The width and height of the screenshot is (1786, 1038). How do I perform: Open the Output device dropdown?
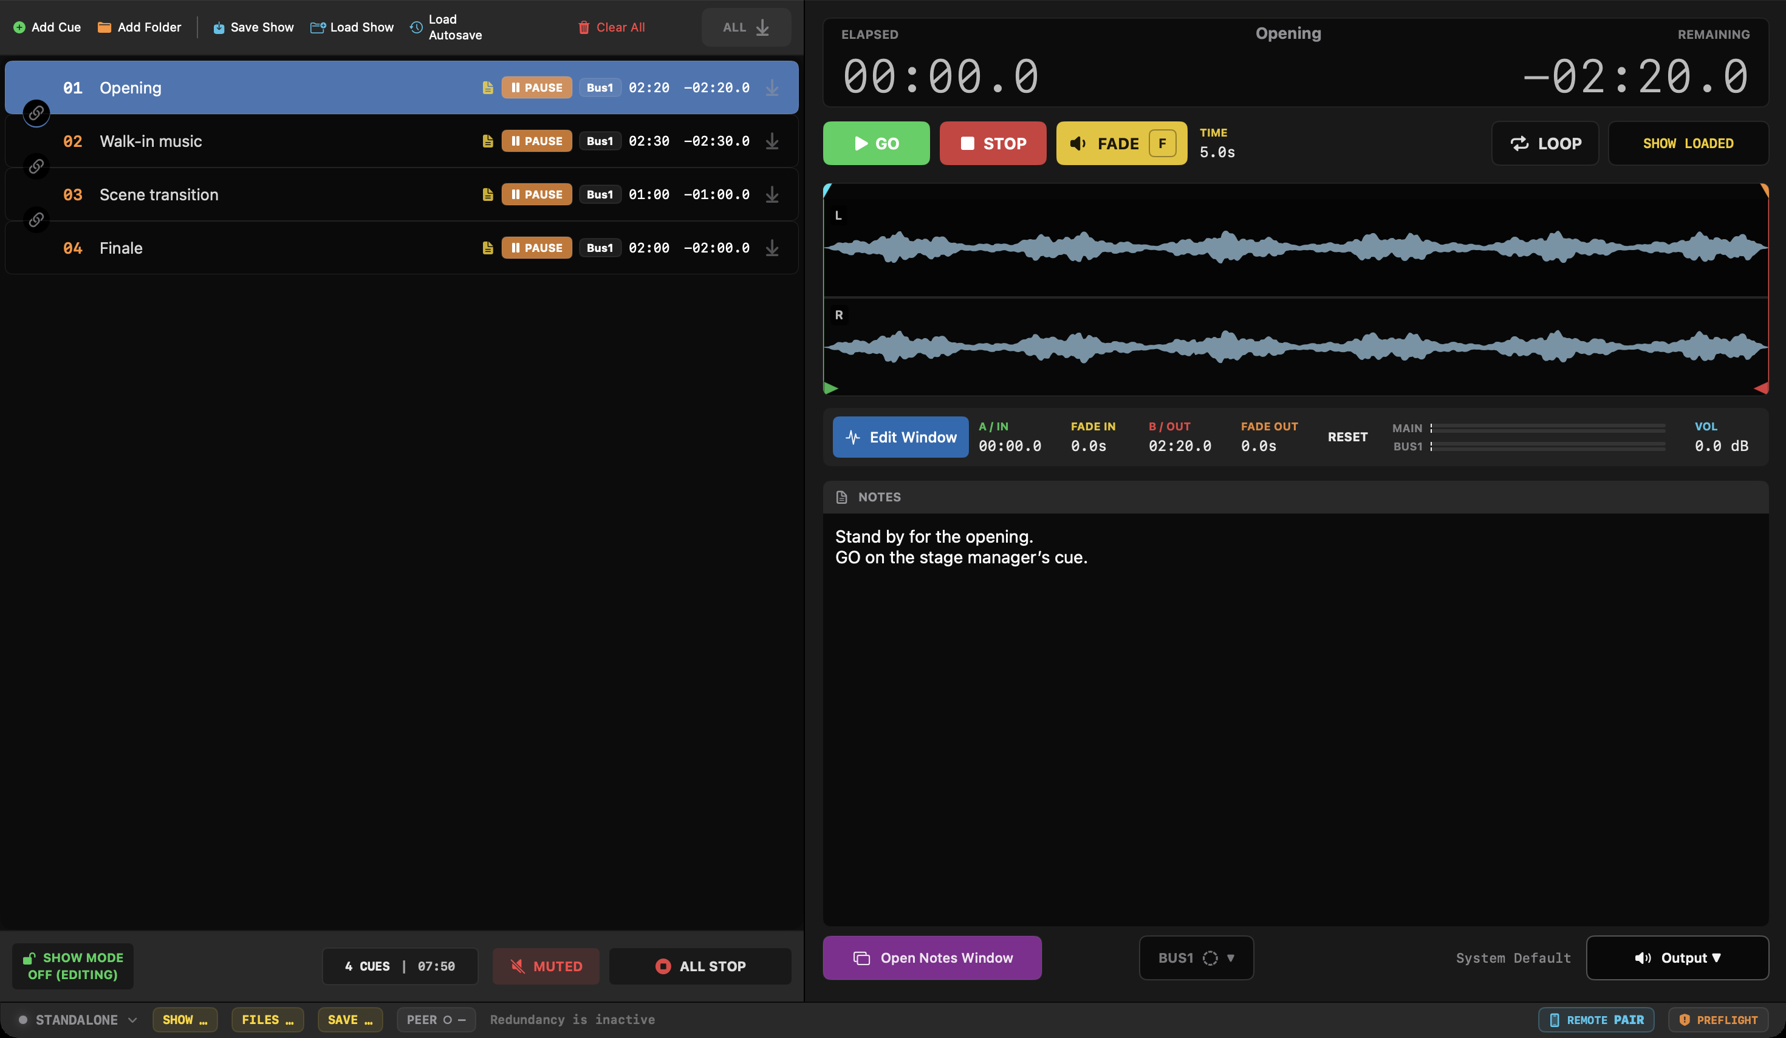[1677, 958]
